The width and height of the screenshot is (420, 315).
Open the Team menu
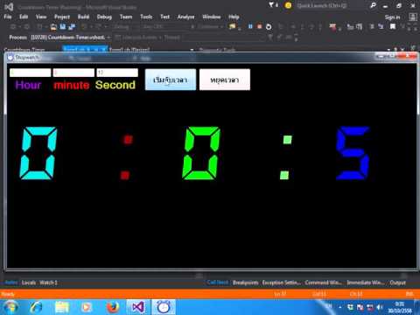coord(126,17)
